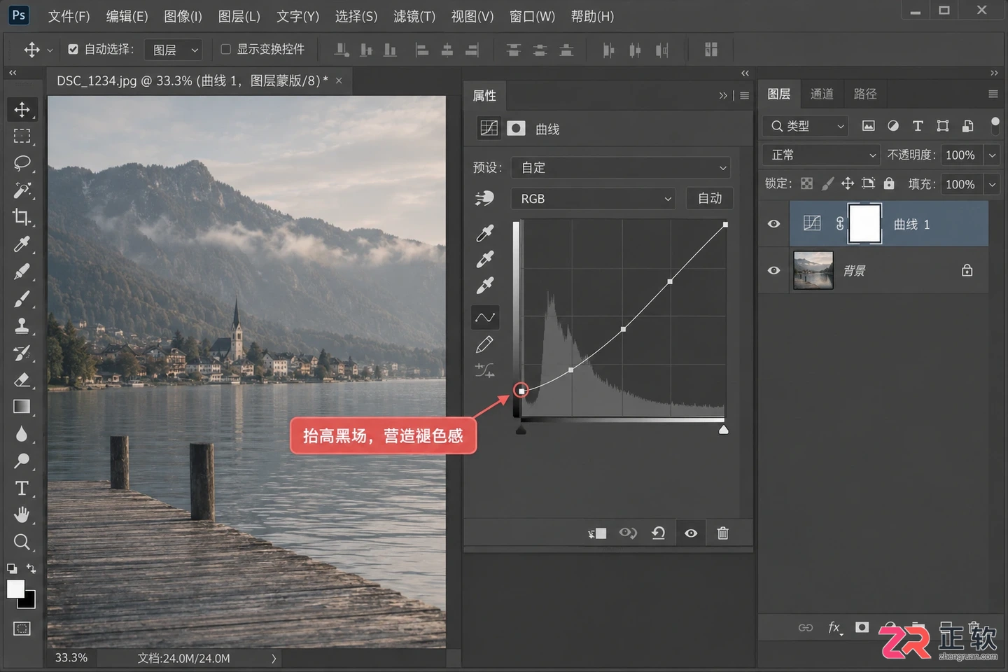1008x672 pixels.
Task: Select the Type tool
Action: 22,488
